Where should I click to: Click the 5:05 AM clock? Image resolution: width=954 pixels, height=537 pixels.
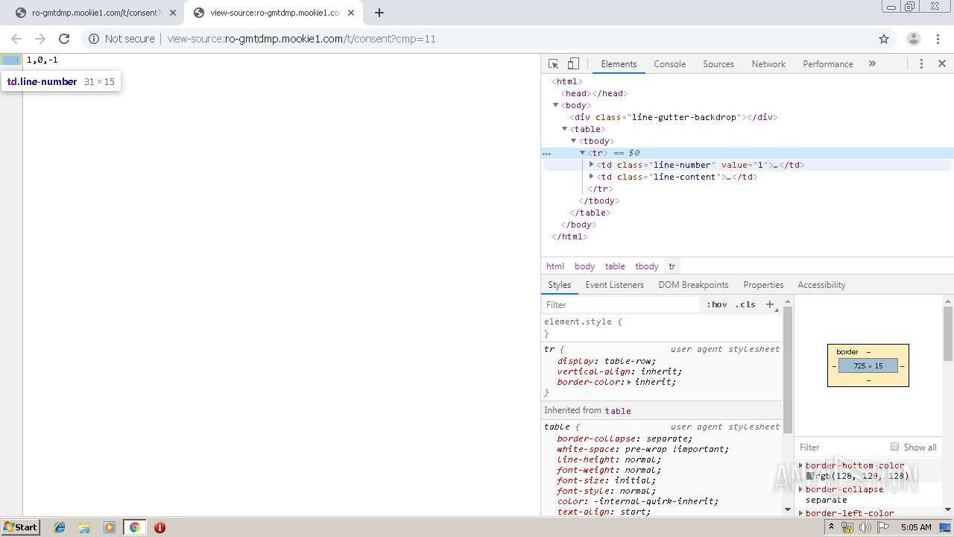tap(916, 527)
